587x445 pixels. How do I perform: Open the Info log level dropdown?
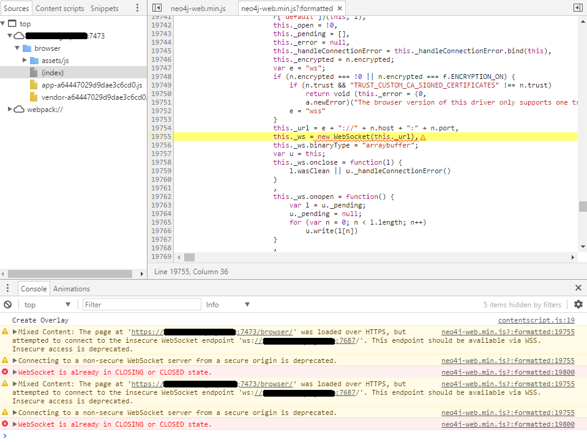coord(228,305)
